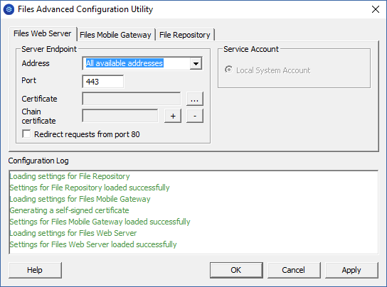Click the 'Chain certificate' field label
Viewport: 387px width, 287px height.
click(x=38, y=116)
